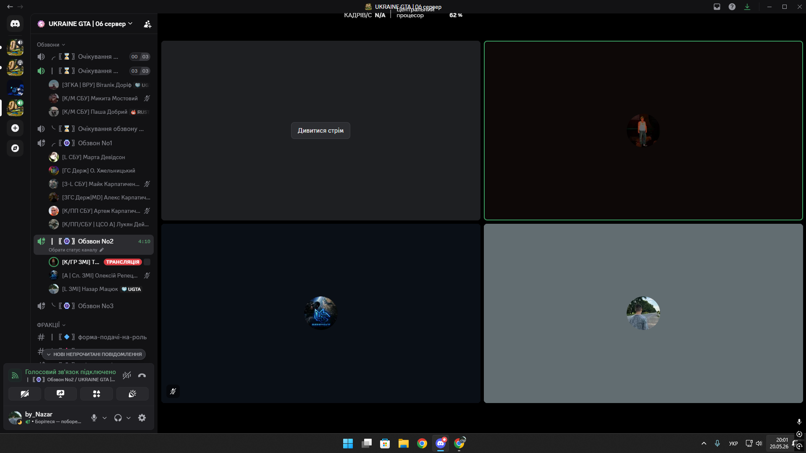This screenshot has width=806, height=453.
Task: Collapse the Обзвони category
Action: tap(51, 45)
